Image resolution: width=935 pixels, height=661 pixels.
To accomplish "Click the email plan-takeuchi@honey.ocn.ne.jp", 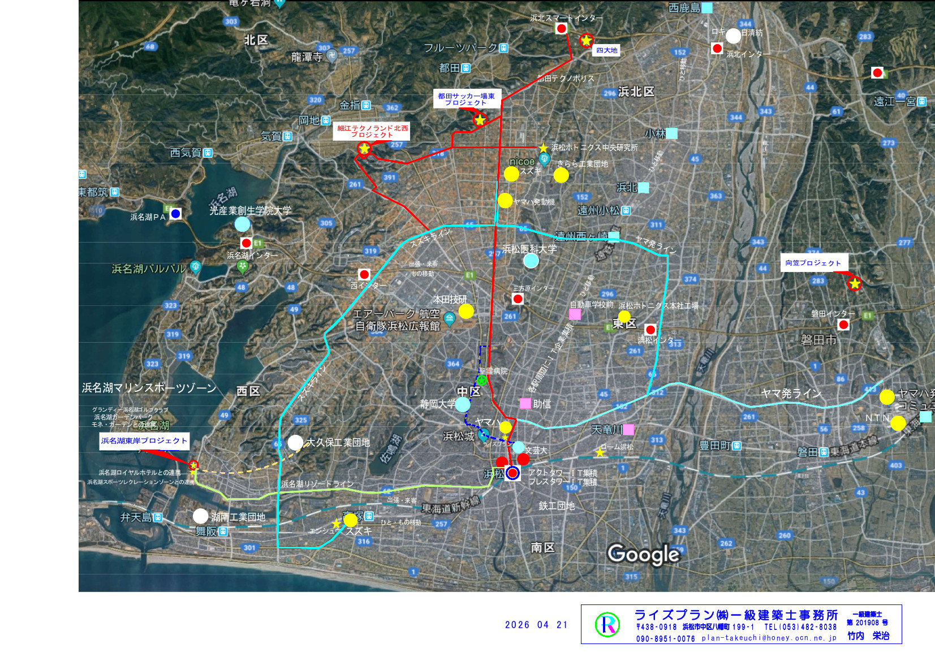I will click(769, 638).
